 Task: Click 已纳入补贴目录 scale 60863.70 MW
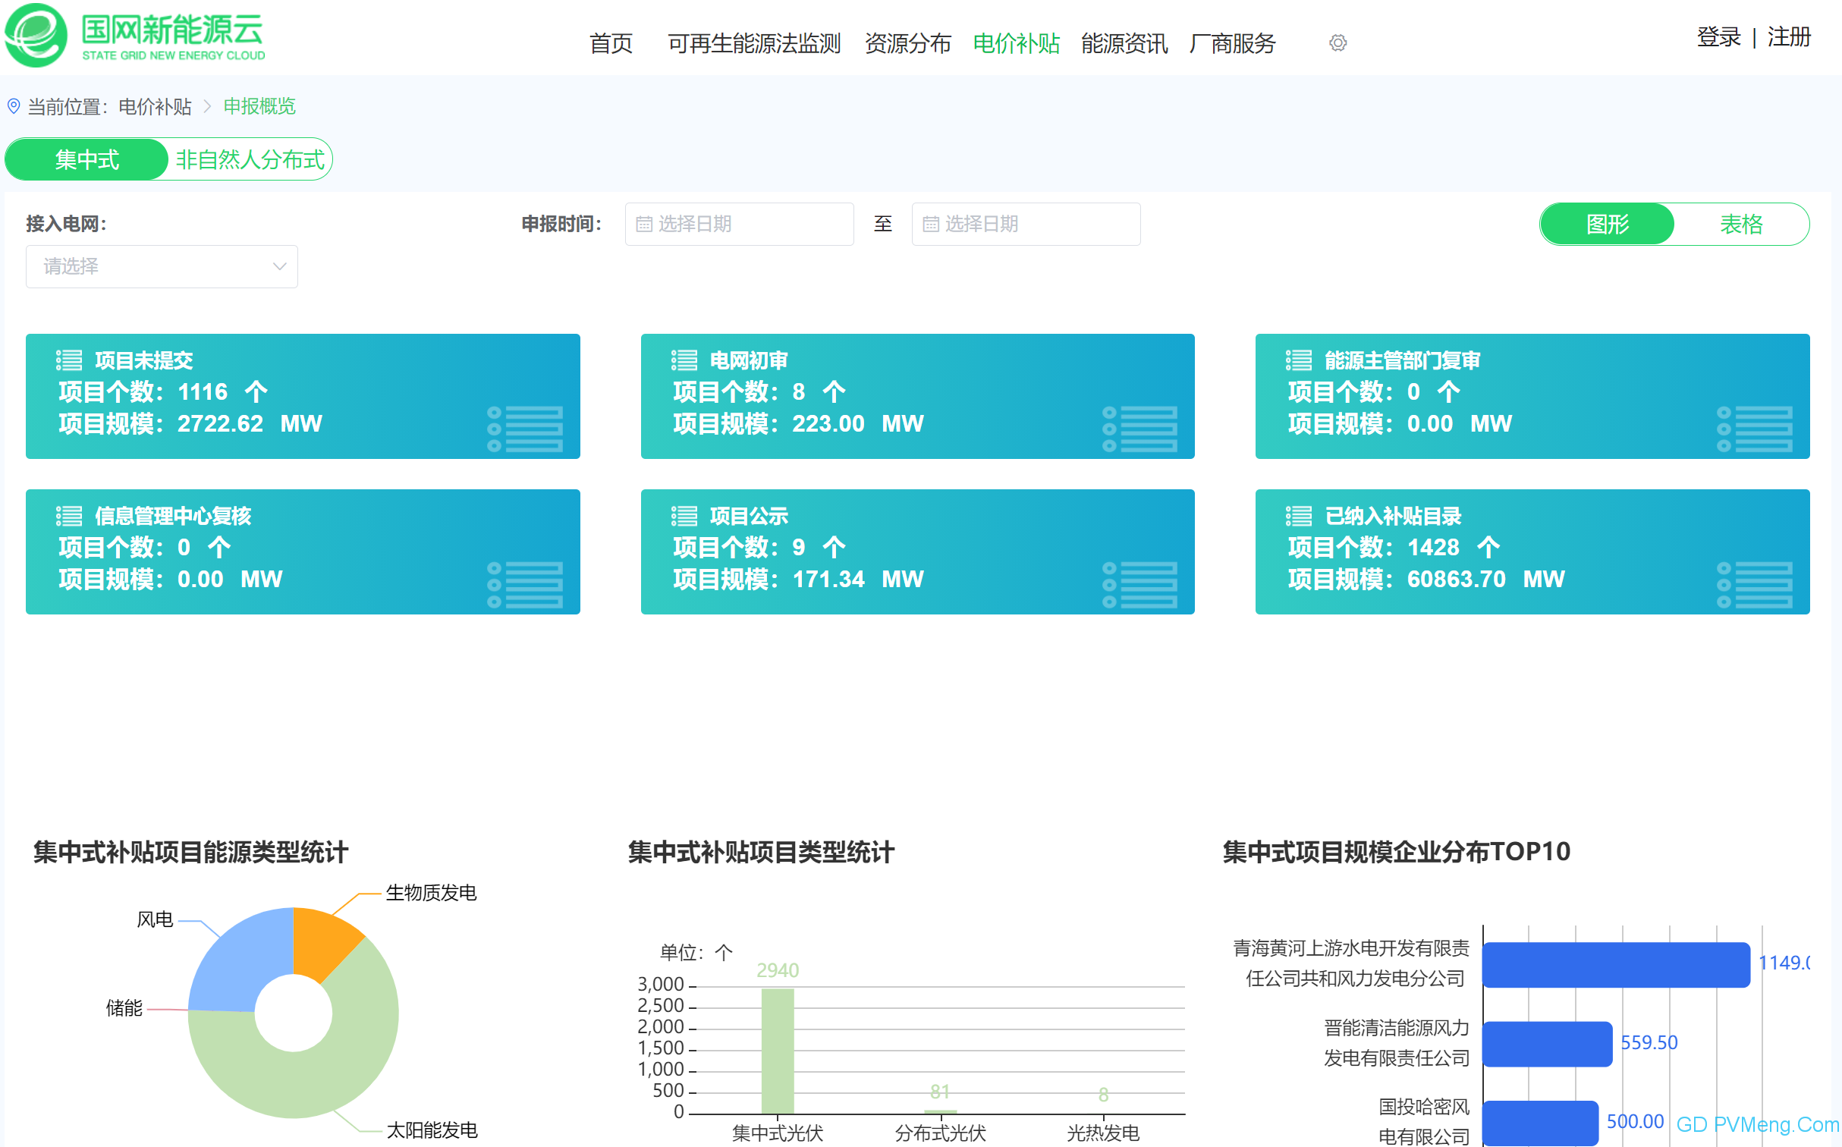(1485, 579)
